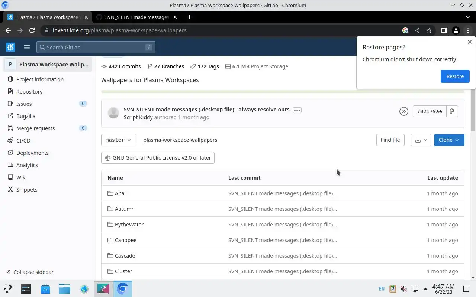View the 172 Tags link

[x=205, y=66]
